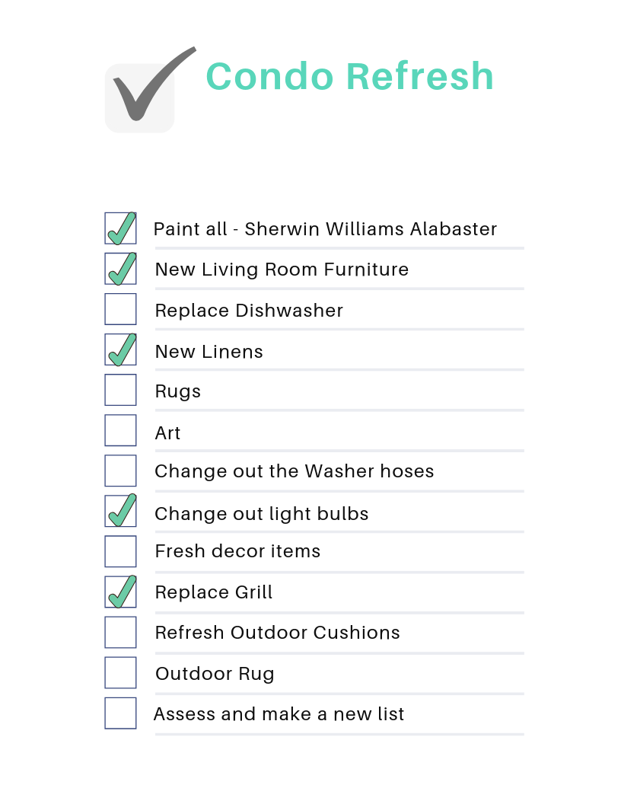Screen dimensions: 621x804
Task: Check the Refresh Outdoor Cushions checkbox
Action: (x=120, y=633)
